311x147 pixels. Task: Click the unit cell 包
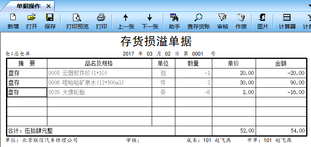(x=163, y=73)
